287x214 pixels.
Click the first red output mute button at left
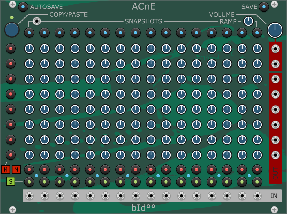(x=11, y=48)
